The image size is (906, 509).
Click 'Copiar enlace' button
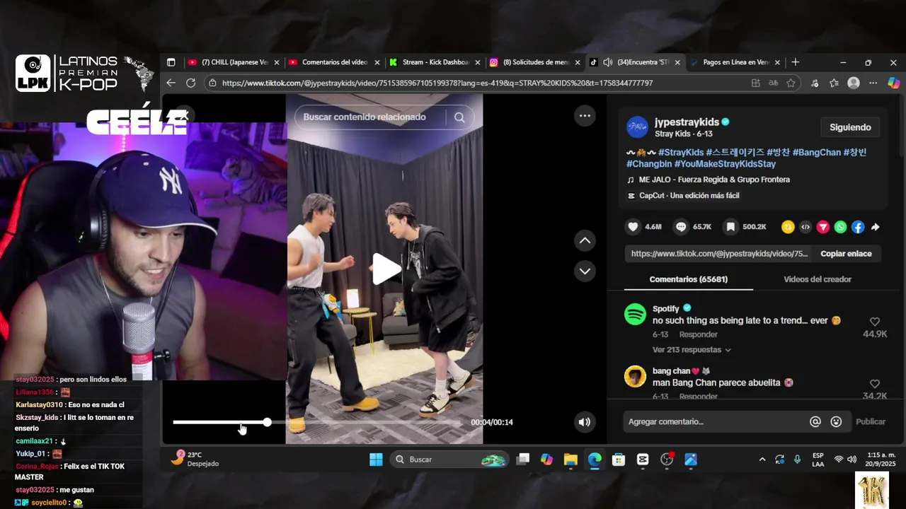click(x=846, y=253)
